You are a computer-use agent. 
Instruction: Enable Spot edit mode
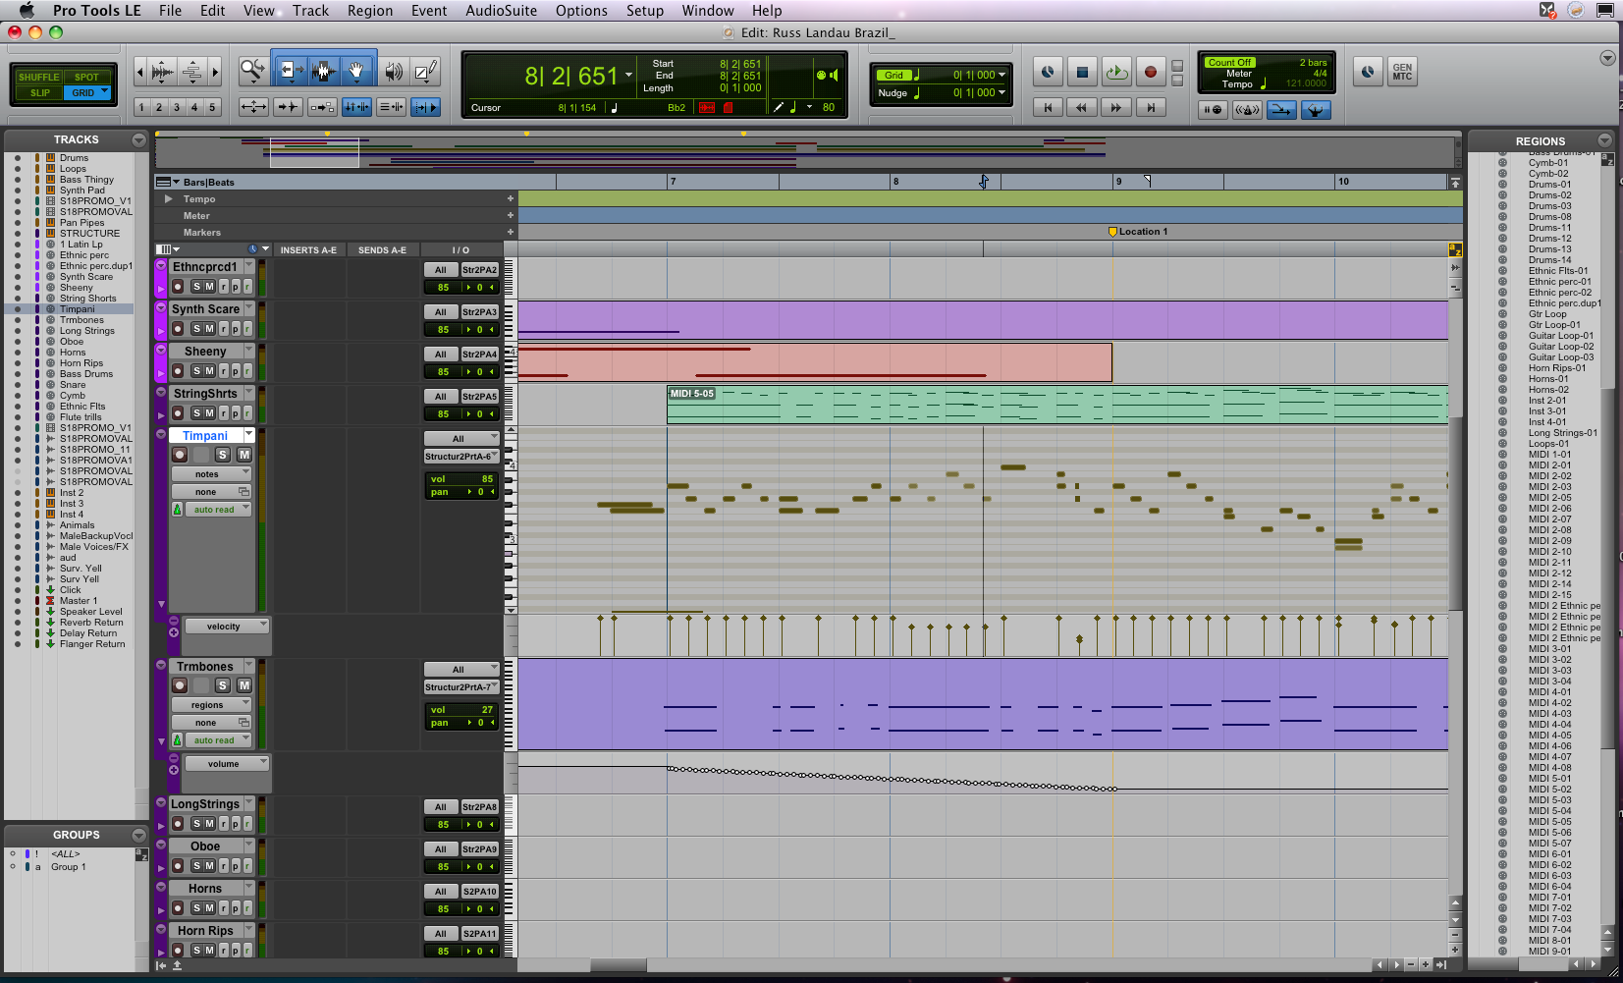87,77
